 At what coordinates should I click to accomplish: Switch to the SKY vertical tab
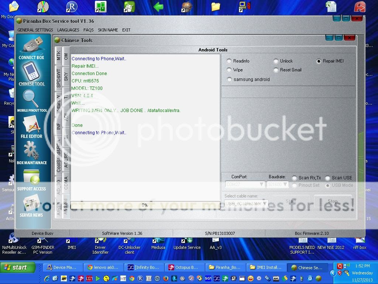[x=66, y=76]
